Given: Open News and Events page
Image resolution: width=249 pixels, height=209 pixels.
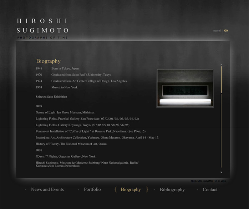Looking at the screenshot, I should (x=47, y=190).
